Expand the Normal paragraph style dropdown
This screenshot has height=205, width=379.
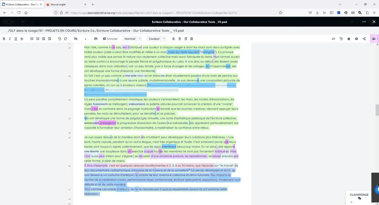pyautogui.click(x=132, y=39)
